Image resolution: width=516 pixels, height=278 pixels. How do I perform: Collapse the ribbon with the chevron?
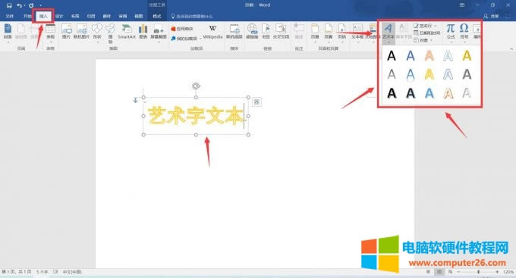tap(511, 49)
